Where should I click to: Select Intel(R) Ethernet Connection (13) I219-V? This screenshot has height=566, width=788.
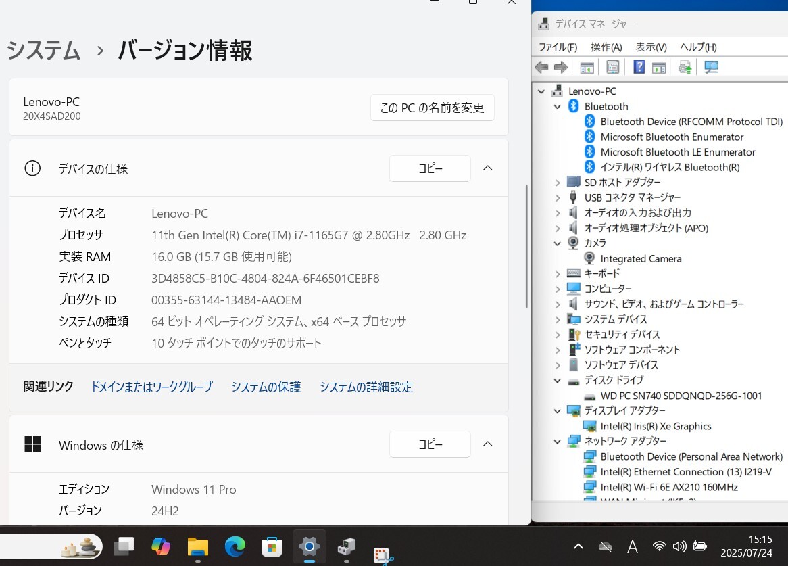686,471
